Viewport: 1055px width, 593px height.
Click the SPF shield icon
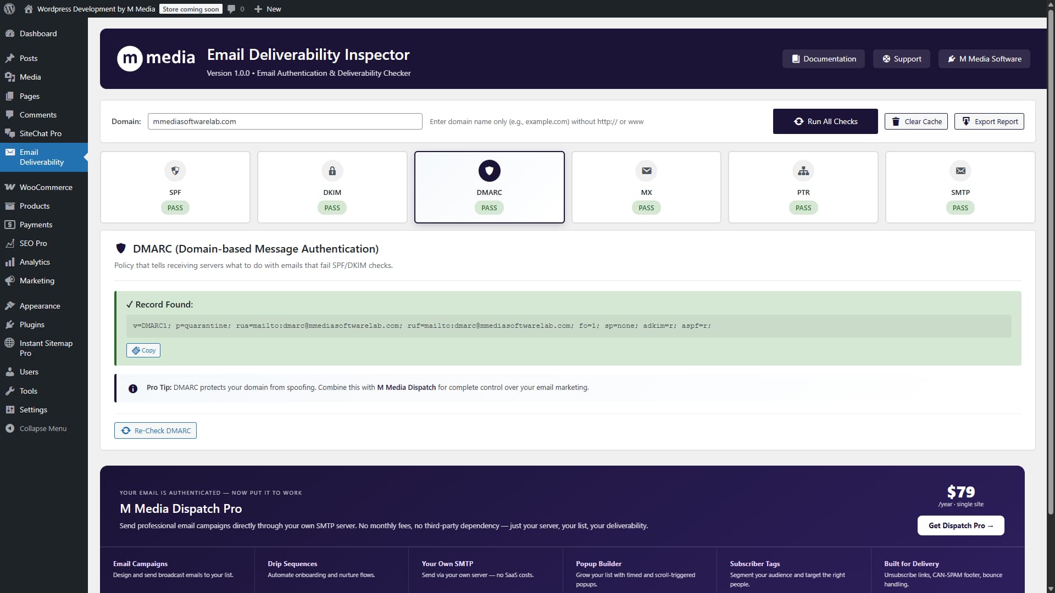[x=175, y=171]
